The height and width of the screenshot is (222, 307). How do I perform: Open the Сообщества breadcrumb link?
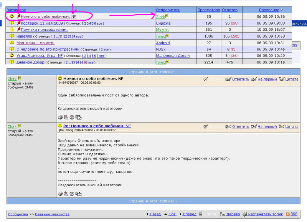(18, 214)
